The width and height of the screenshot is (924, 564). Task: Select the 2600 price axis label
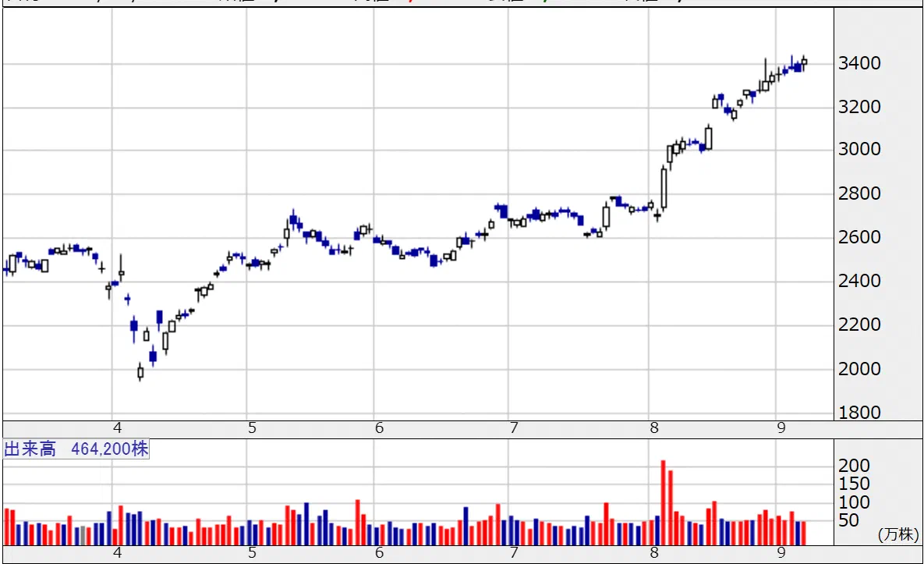tap(859, 237)
